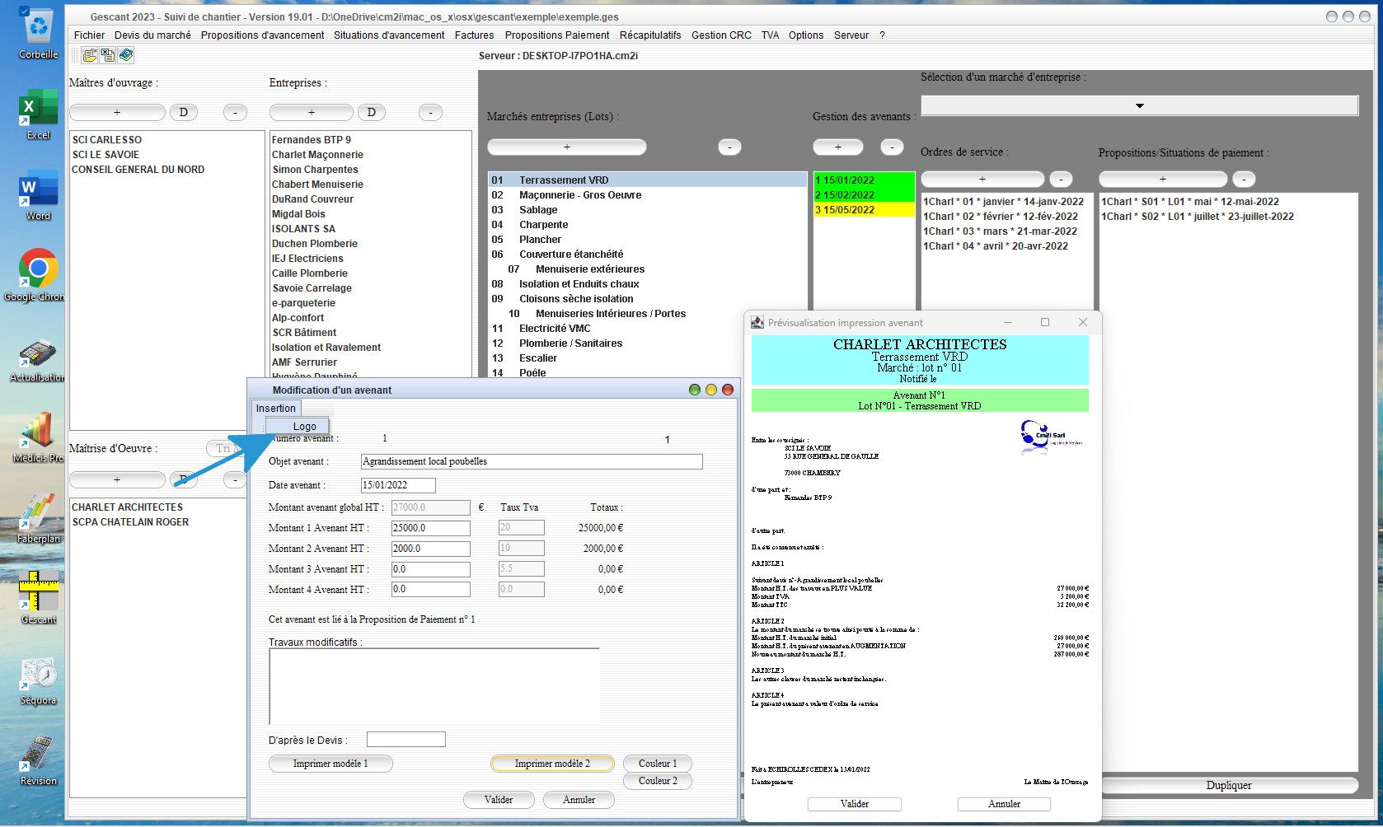
Task: Click the plus button under Ordres de service
Action: [982, 179]
